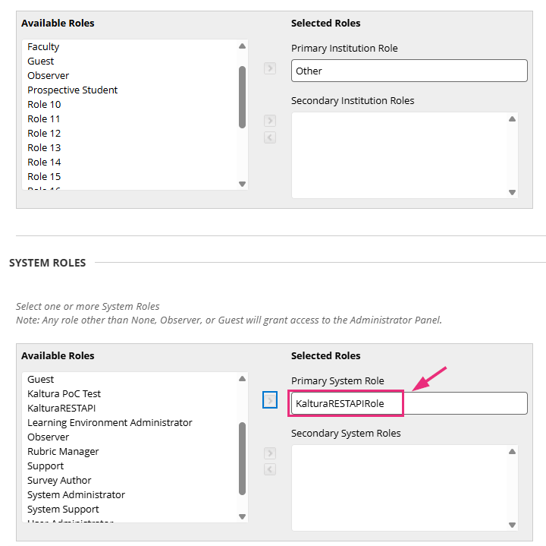Select Prospective Student role

[73, 90]
